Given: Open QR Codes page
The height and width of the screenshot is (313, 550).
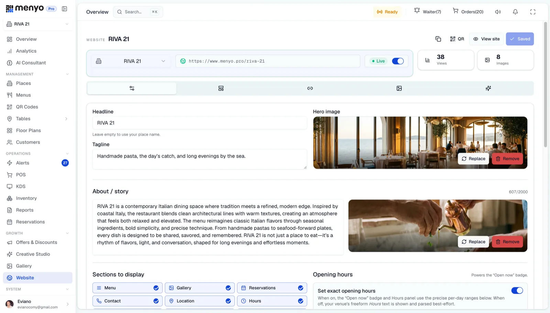Looking at the screenshot, I should click(38, 107).
